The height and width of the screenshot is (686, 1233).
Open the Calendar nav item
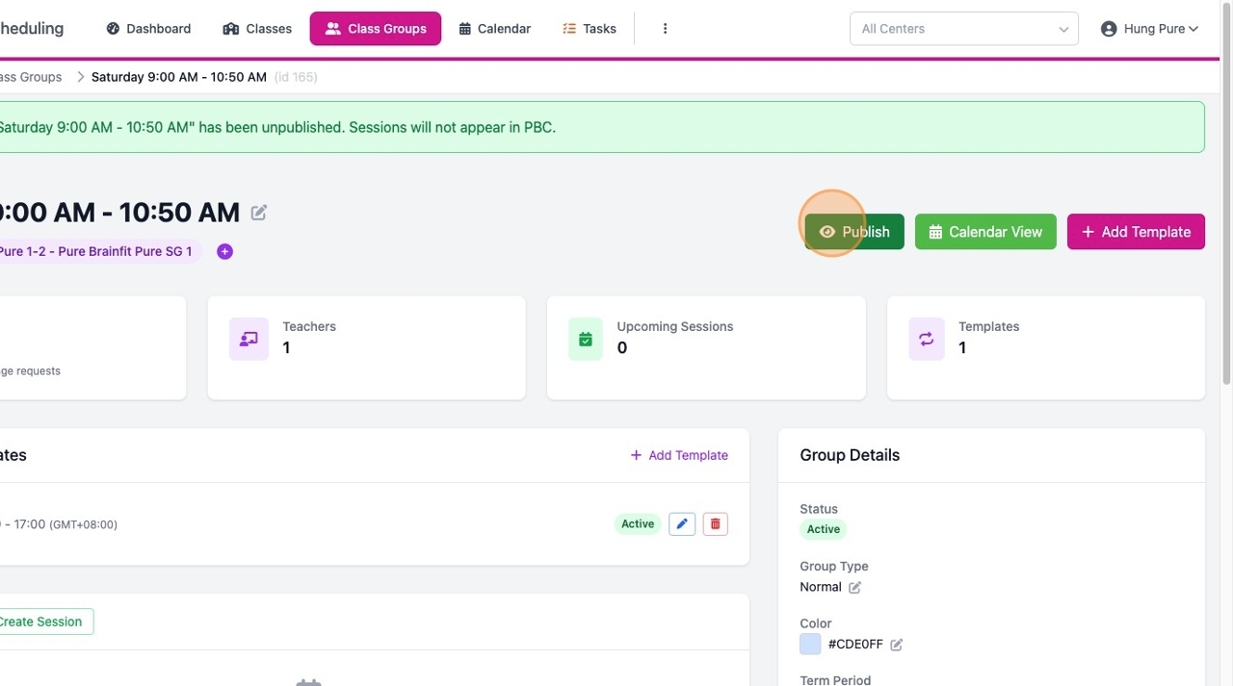coord(494,29)
